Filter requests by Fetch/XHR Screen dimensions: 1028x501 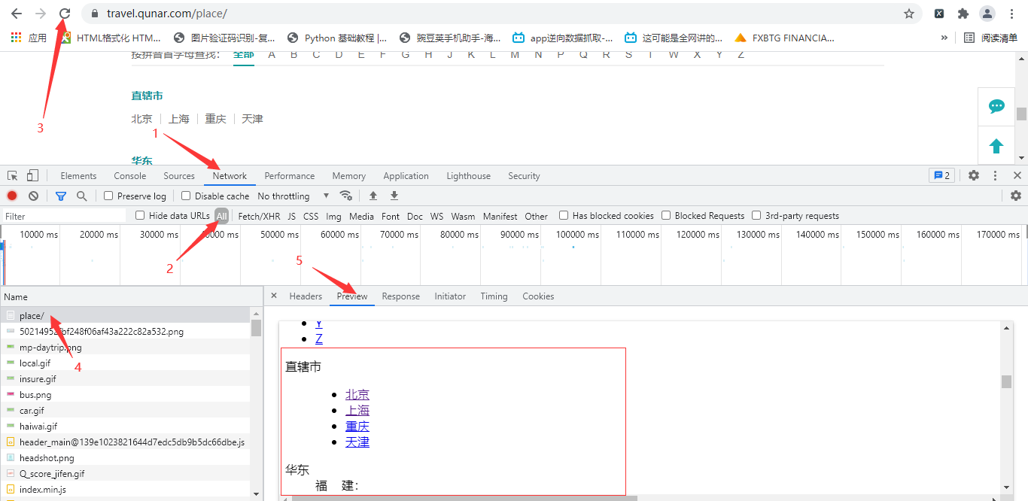[x=259, y=216]
